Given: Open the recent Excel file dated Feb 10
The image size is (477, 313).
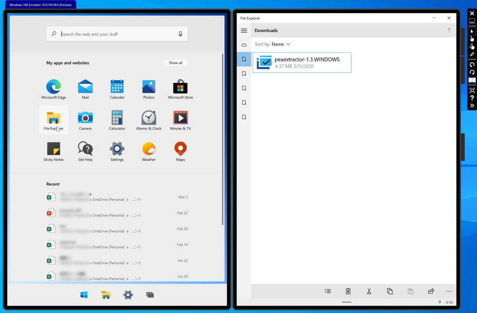Looking at the screenshot, I should (x=117, y=245).
